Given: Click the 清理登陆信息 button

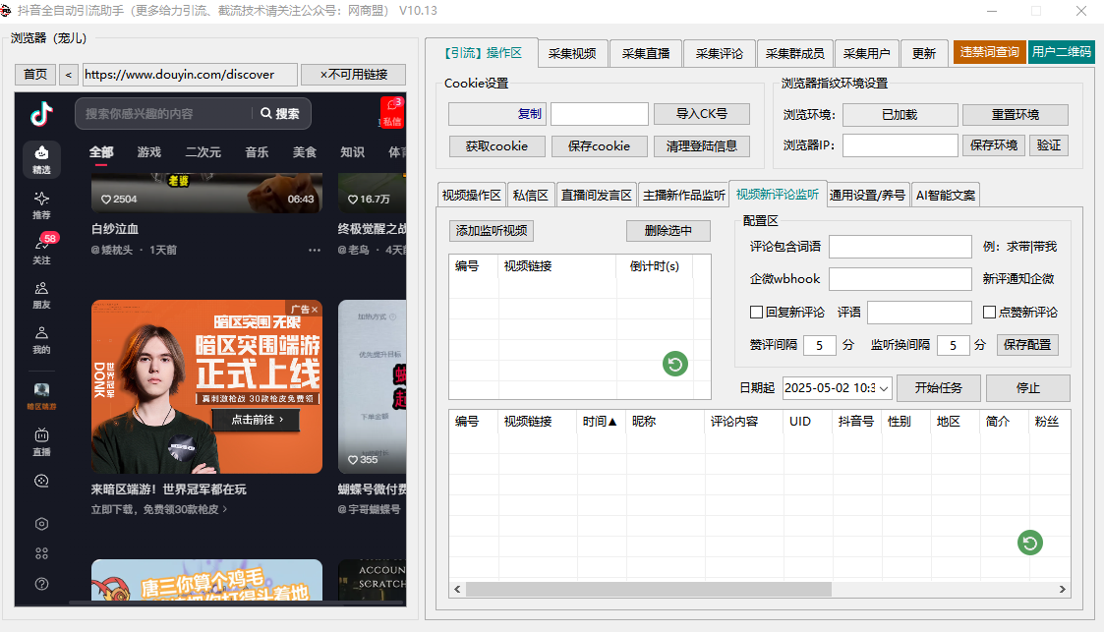Looking at the screenshot, I should [701, 146].
